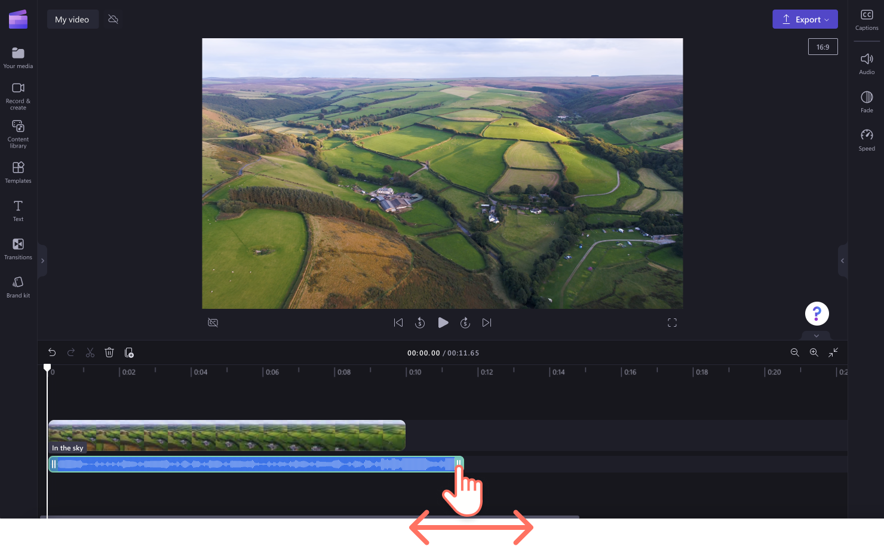Open Content library panel
Image resolution: width=884 pixels, height=546 pixels.
pos(18,134)
